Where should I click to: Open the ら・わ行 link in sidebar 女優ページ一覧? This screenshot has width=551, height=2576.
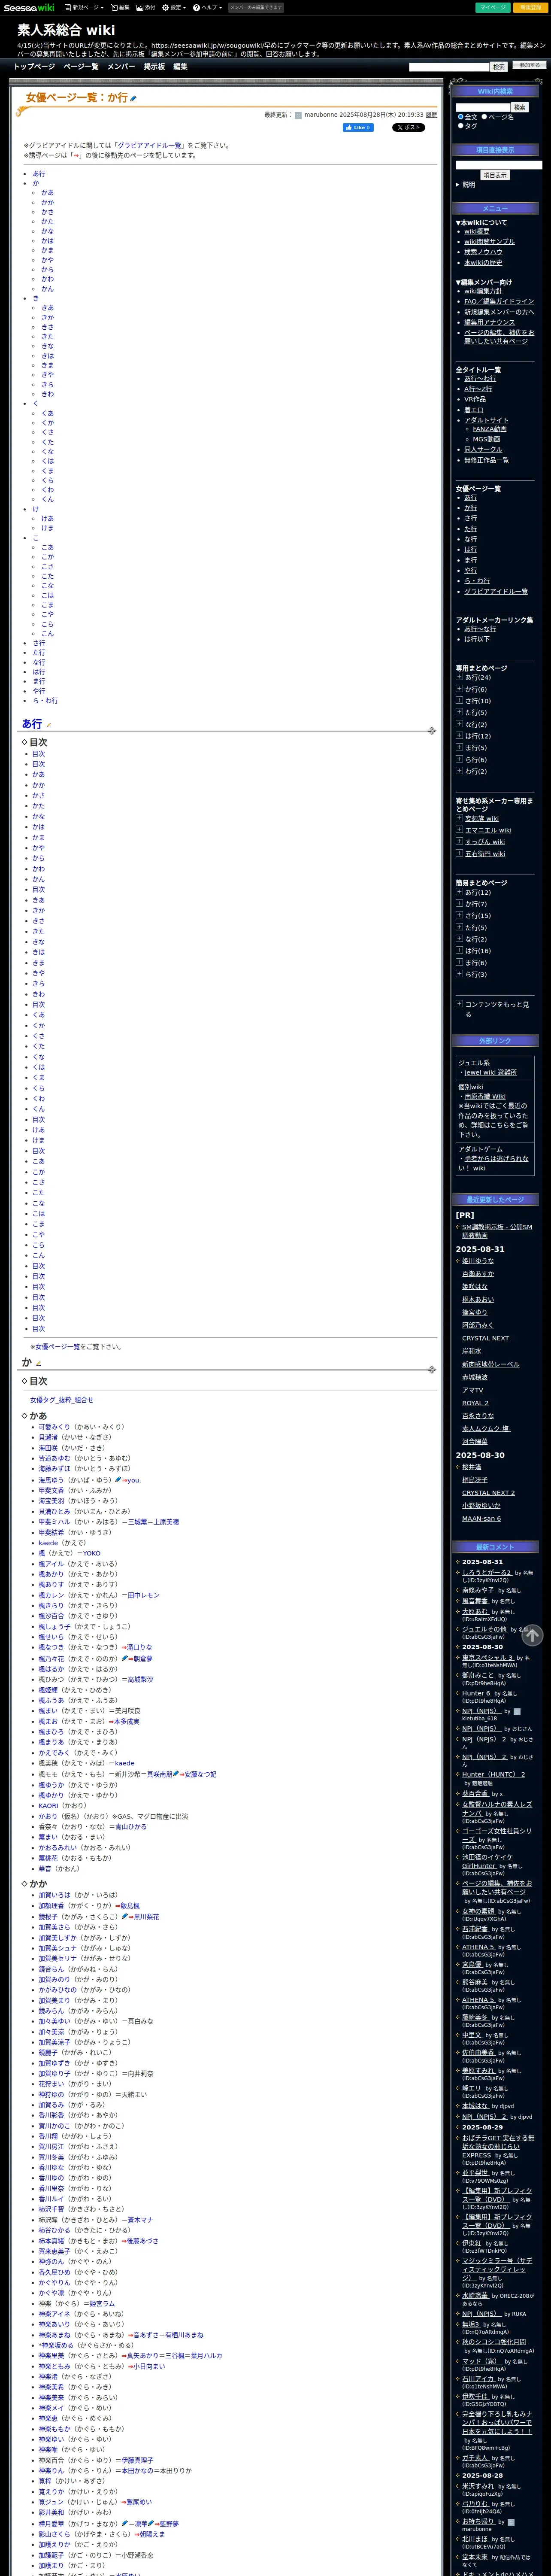[477, 580]
